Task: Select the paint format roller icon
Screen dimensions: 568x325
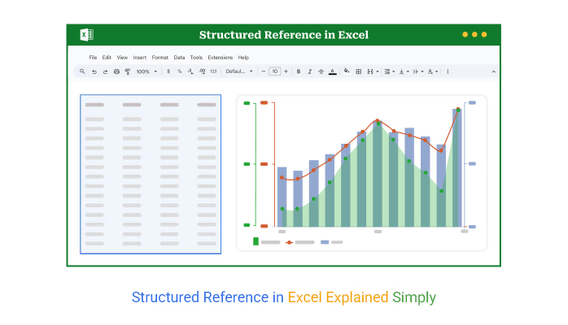Action: 127,71
